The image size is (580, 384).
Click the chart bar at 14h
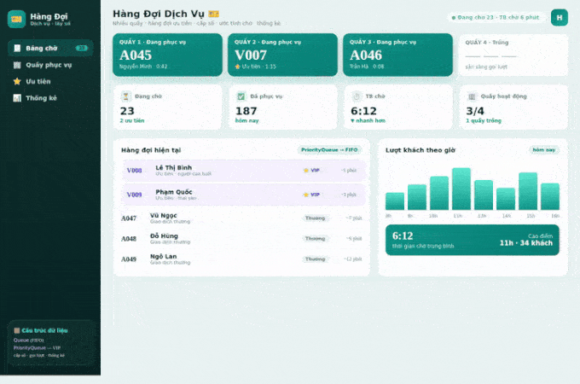point(506,199)
